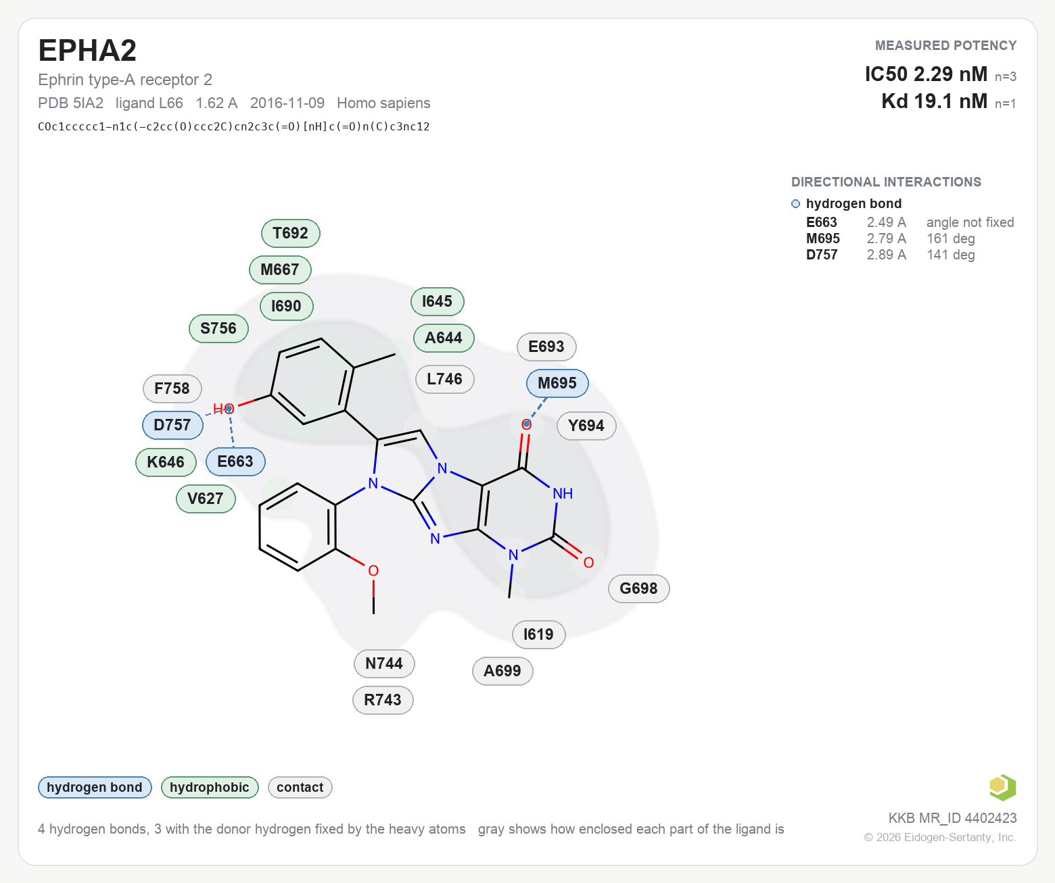The height and width of the screenshot is (883, 1055).
Task: Click the hydrogen bond circle marker in legend
Action: tap(795, 204)
